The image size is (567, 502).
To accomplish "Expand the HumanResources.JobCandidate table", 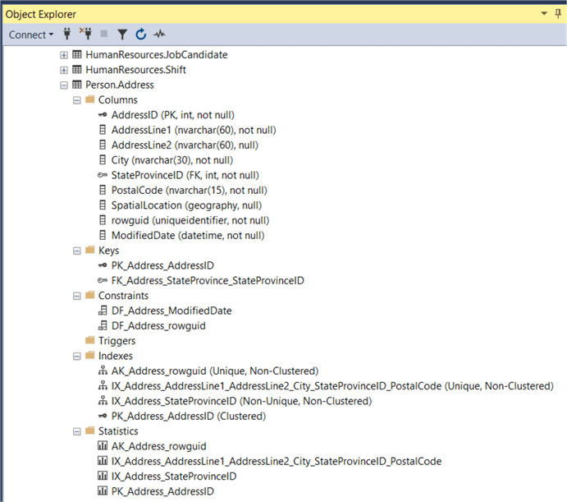I will click(64, 55).
